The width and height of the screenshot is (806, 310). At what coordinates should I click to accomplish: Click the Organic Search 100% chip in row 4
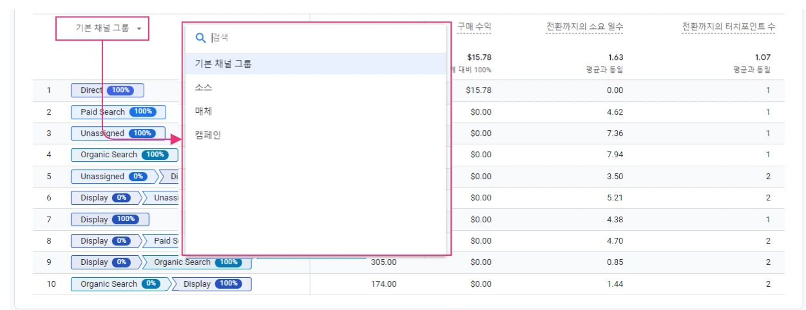point(124,155)
